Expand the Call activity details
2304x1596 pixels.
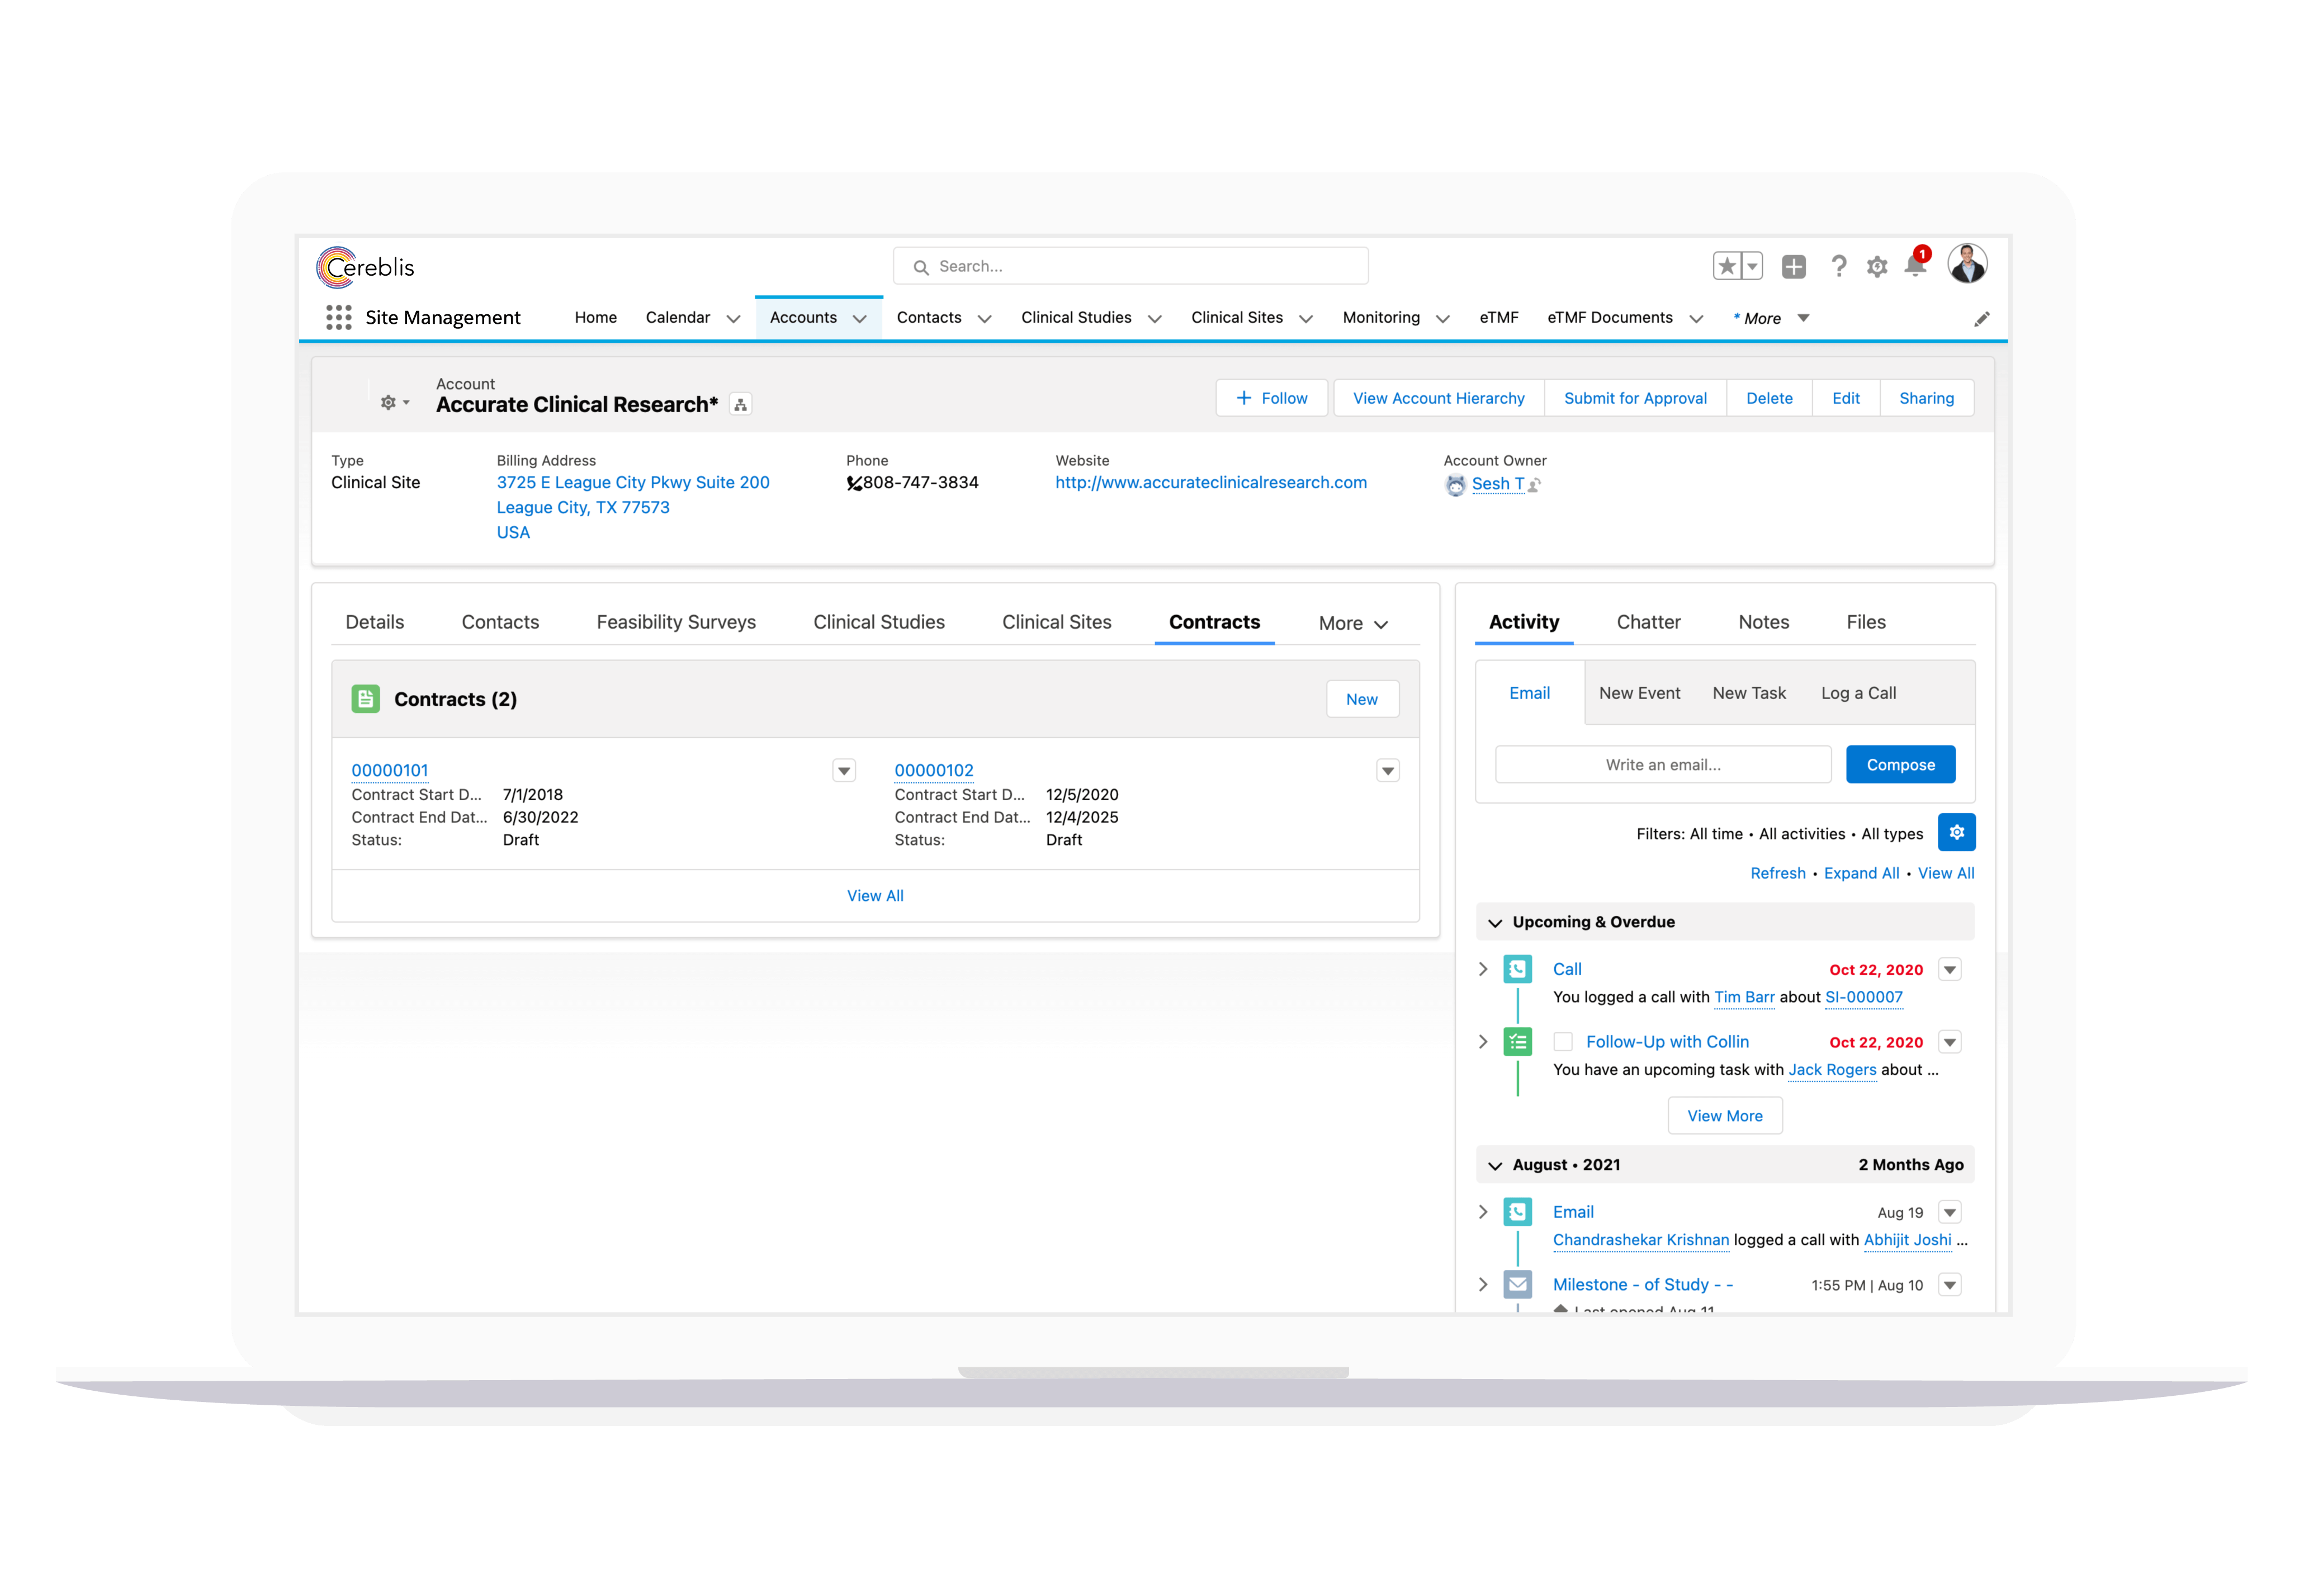(1483, 969)
